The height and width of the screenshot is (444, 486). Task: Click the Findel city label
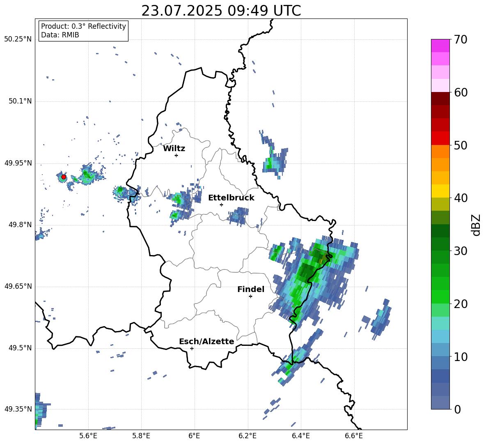pos(251,290)
